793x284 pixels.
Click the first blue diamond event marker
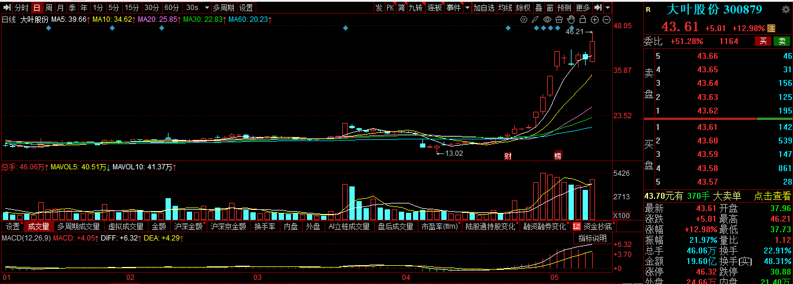click(x=48, y=28)
